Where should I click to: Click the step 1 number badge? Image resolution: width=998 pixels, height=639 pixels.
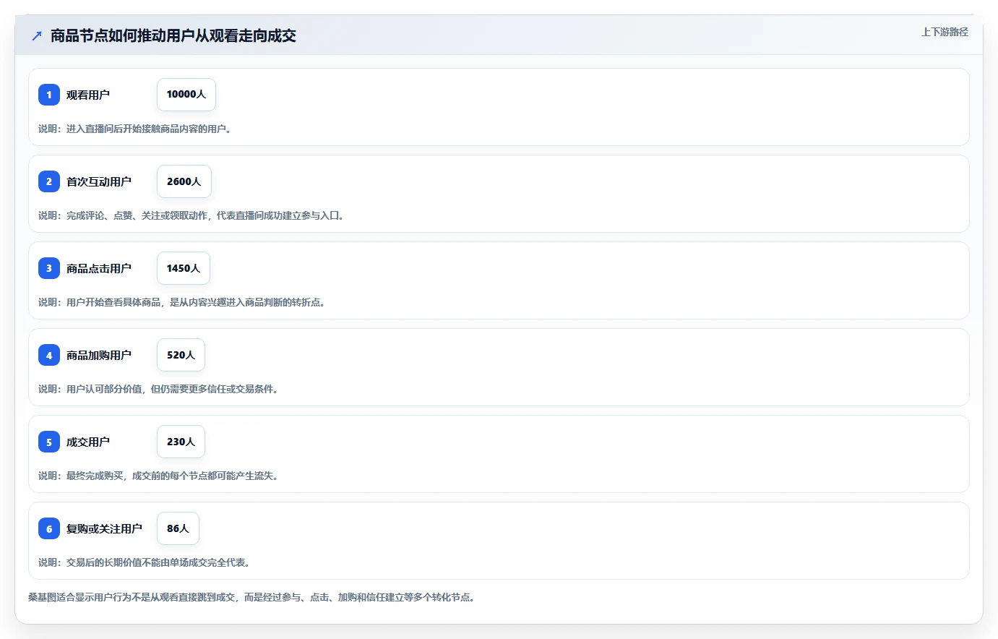49,95
